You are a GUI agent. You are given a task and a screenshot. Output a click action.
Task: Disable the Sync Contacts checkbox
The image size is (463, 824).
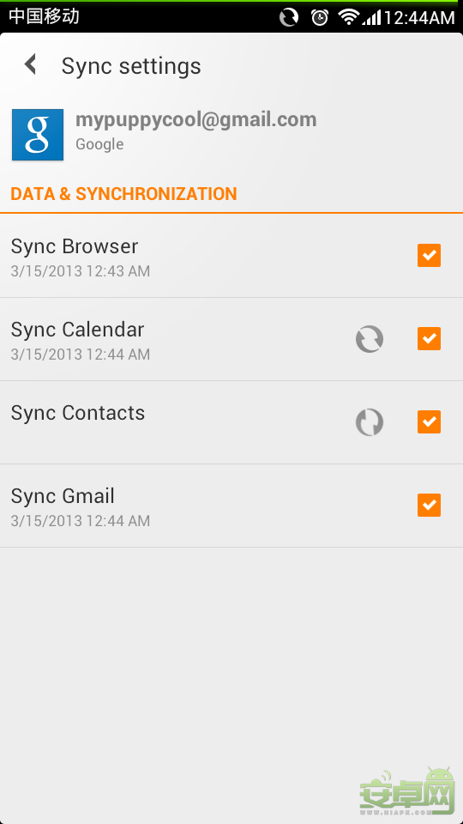pyautogui.click(x=429, y=422)
